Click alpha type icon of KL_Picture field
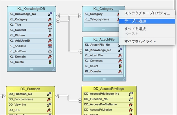 [x=50, y=36]
